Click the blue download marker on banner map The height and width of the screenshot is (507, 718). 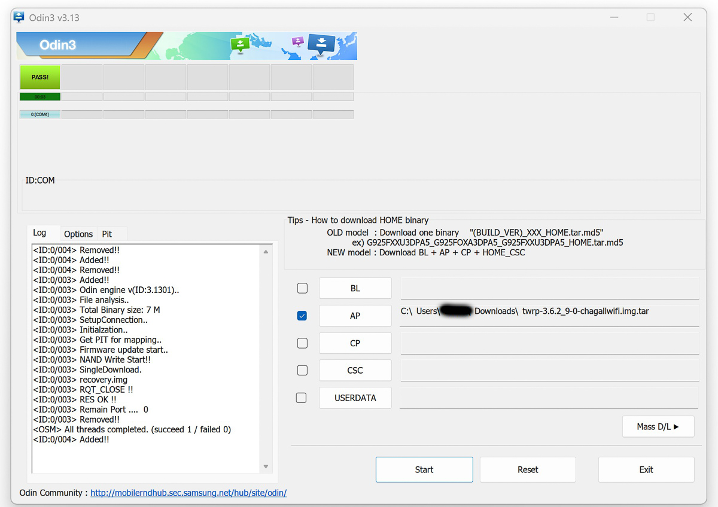(321, 44)
